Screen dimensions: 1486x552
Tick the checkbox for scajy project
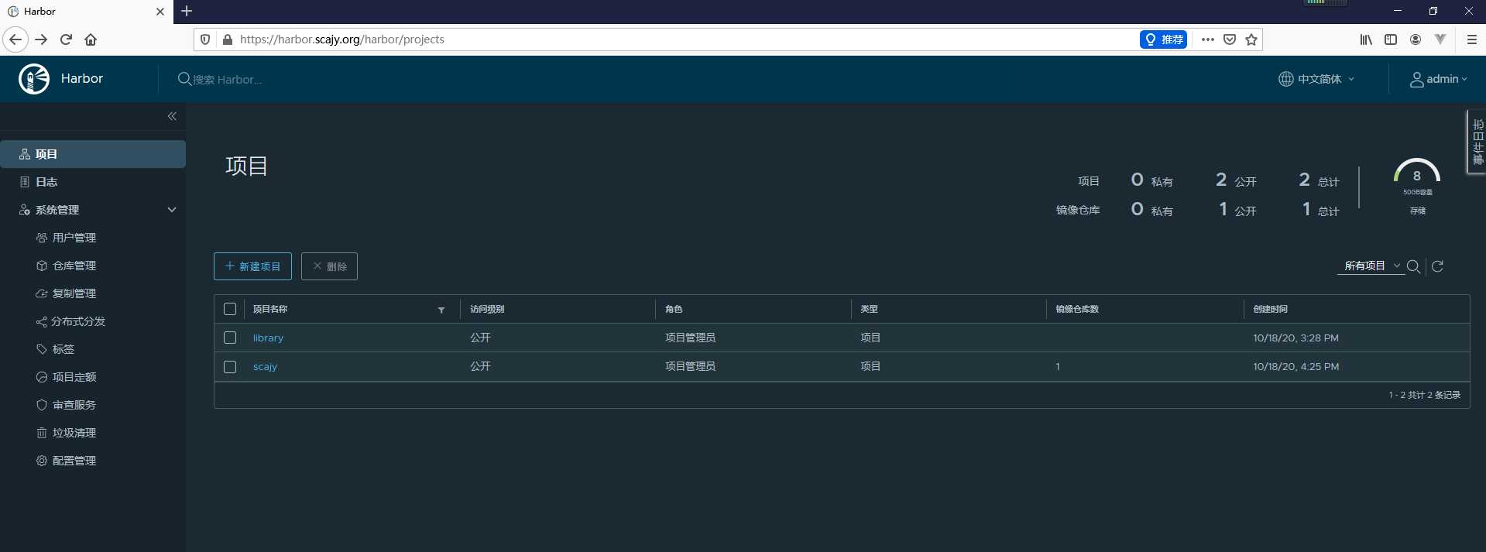(230, 366)
